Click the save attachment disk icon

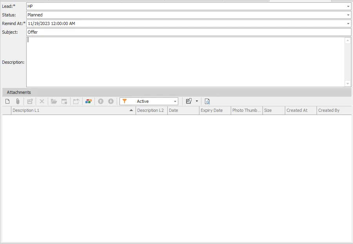pyautogui.click(x=30, y=101)
